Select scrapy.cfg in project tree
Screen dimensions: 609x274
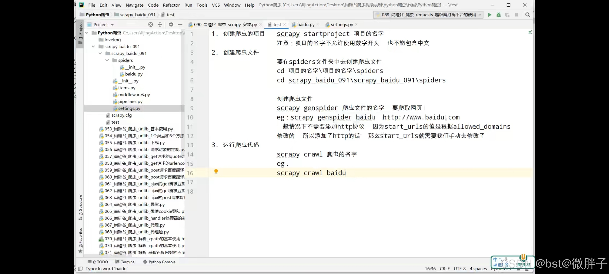tap(121, 115)
